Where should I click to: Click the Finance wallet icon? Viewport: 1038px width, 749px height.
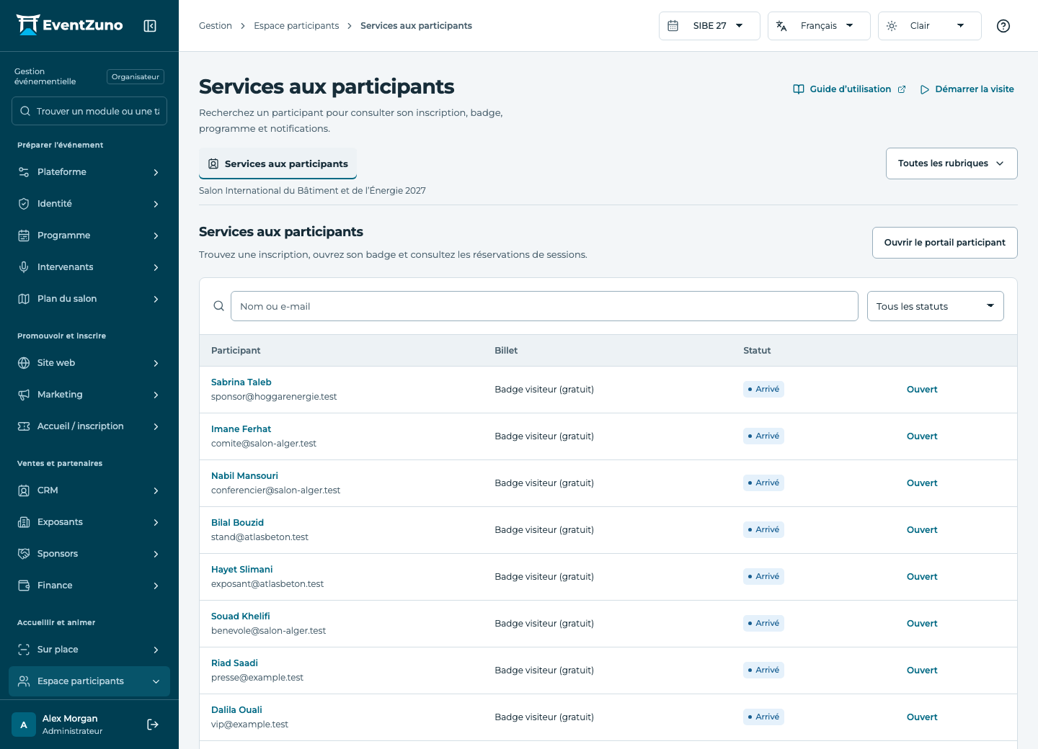pyautogui.click(x=24, y=586)
